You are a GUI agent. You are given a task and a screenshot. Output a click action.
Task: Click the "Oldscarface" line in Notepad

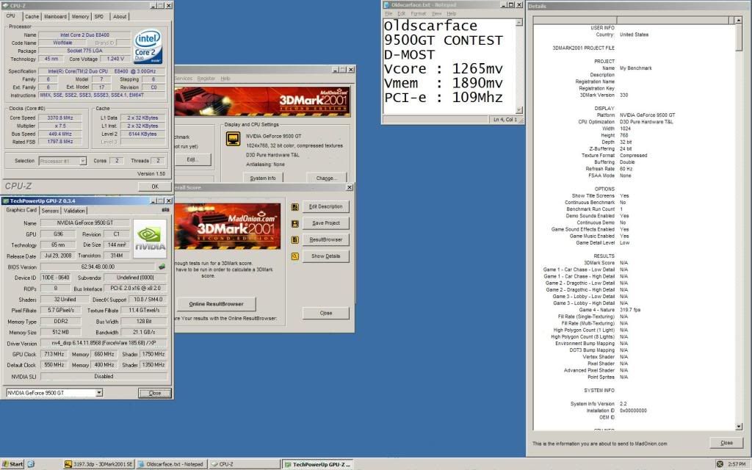(x=430, y=26)
